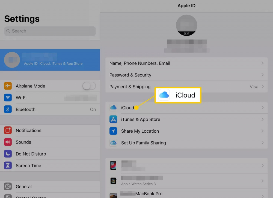This screenshot has width=273, height=198.
Task: Click the Notifications bell icon
Action: tap(8, 130)
